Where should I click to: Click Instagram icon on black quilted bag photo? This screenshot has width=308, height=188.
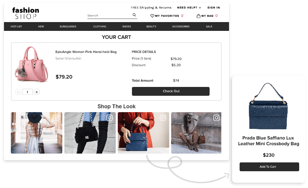109,118
